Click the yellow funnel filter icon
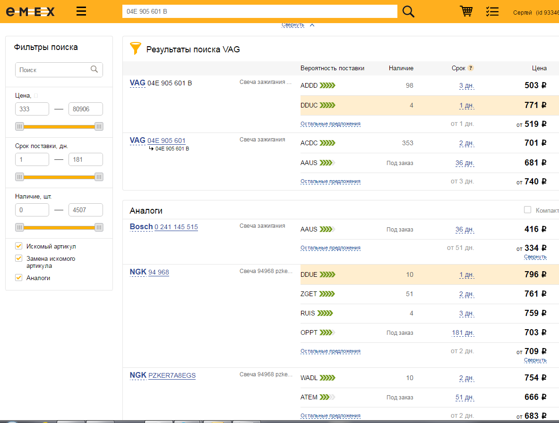Viewport: 559px width, 423px height. click(136, 49)
